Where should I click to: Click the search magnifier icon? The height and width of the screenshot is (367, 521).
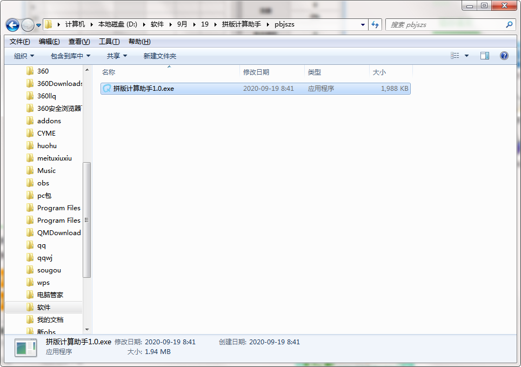(x=509, y=25)
